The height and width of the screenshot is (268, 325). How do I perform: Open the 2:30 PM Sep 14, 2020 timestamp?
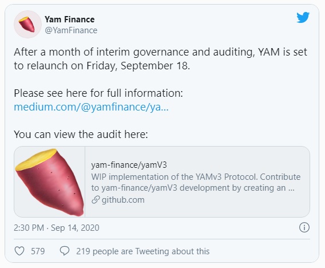[57, 228]
